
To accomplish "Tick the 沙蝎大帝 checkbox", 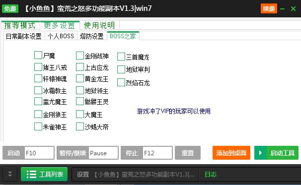I will click(x=80, y=126).
